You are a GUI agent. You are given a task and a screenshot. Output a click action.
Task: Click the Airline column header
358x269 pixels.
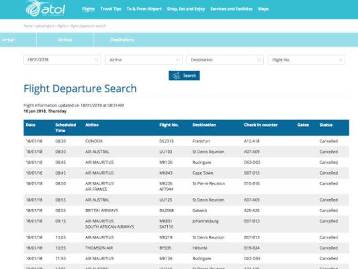92,125
